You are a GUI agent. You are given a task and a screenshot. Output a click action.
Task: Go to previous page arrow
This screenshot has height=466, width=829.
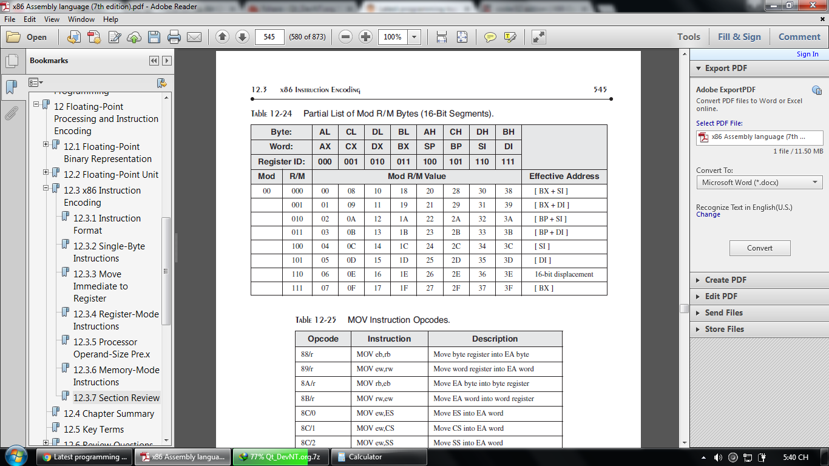coord(222,37)
